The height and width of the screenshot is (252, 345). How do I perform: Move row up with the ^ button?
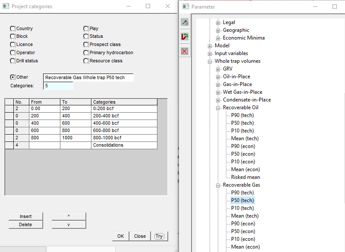pos(69,216)
